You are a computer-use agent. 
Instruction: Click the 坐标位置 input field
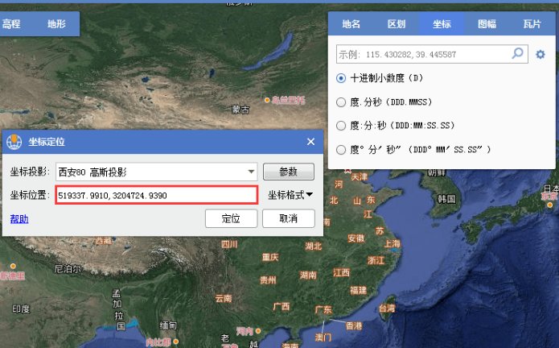157,195
